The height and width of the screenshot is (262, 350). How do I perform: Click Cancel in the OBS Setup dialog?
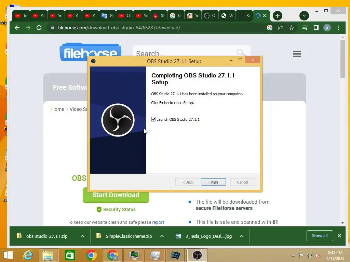242,182
